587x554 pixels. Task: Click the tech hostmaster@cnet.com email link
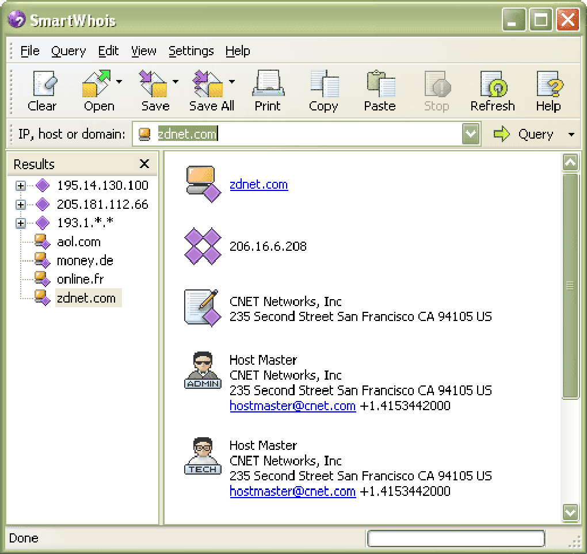tap(292, 491)
